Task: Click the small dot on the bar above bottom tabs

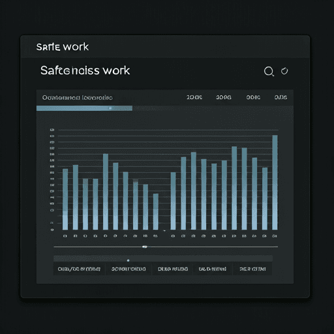Action: click(128, 260)
